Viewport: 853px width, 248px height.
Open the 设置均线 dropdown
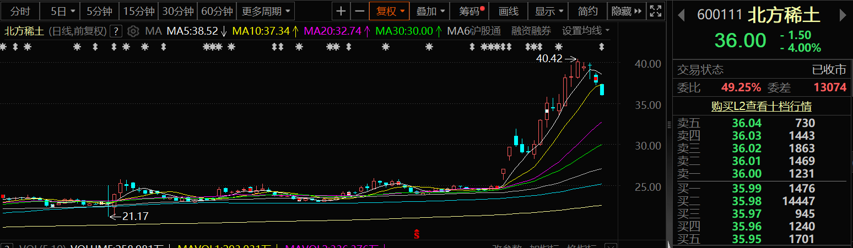pyautogui.click(x=585, y=31)
